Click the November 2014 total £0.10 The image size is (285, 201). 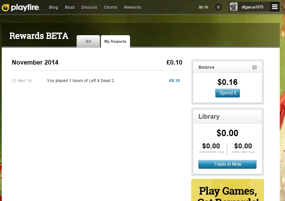[174, 63]
